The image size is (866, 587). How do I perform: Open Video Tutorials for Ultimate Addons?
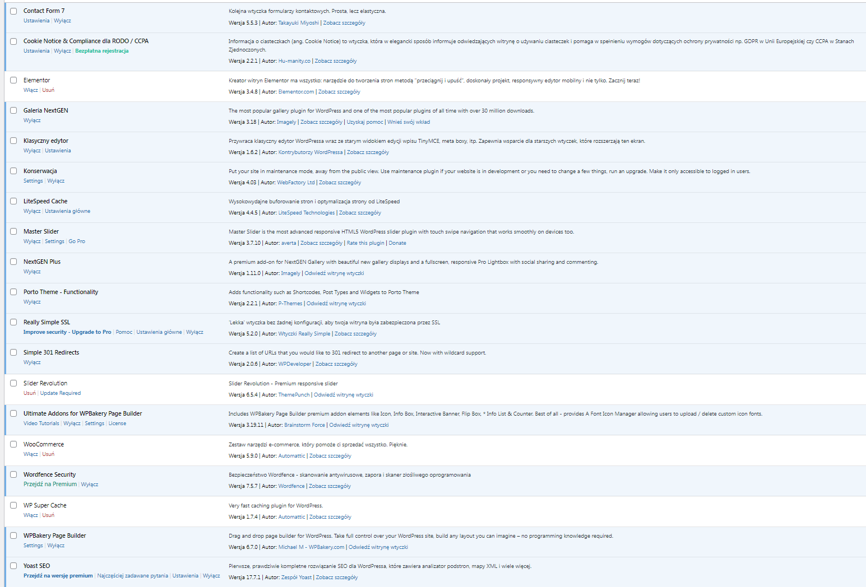(x=41, y=423)
